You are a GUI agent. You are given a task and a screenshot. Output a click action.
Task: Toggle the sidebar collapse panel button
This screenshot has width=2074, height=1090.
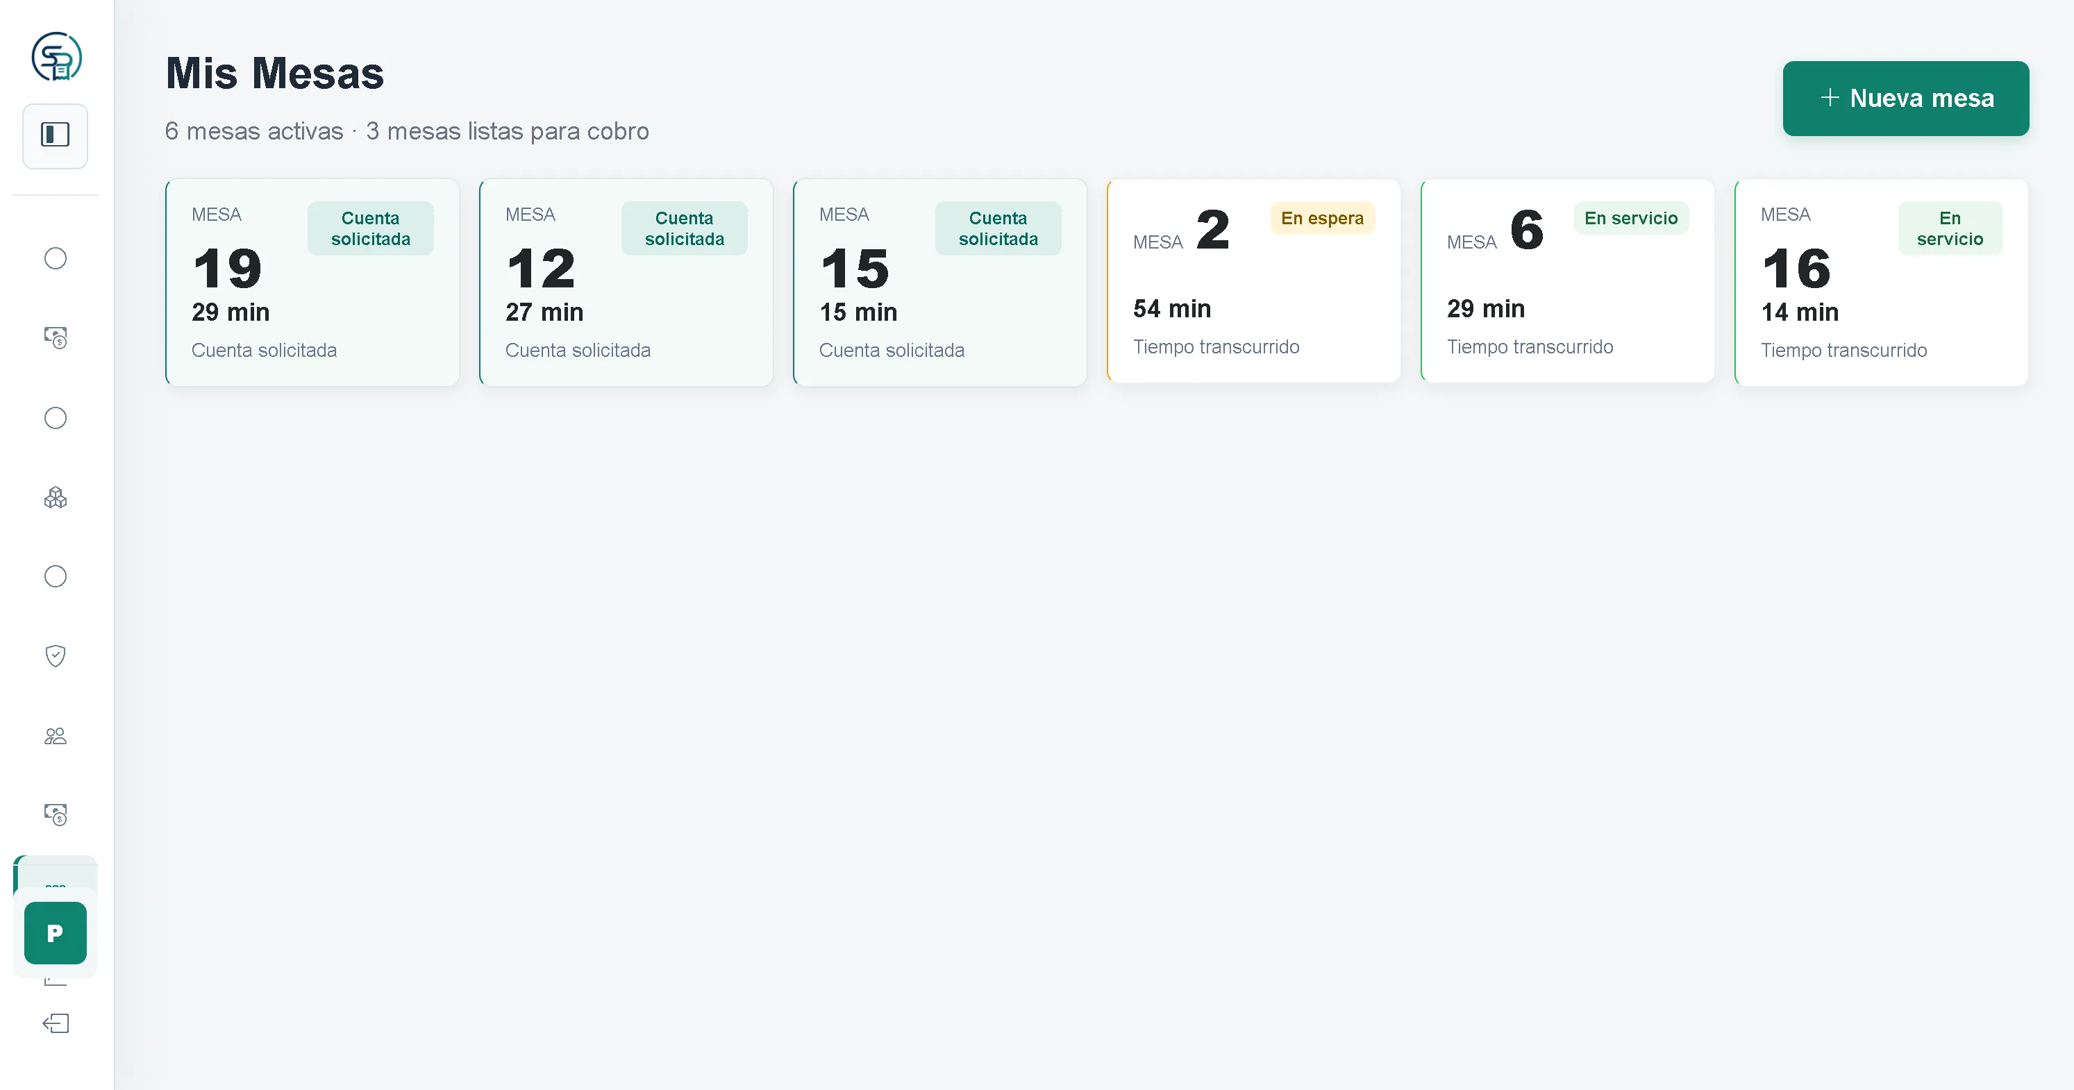(56, 135)
